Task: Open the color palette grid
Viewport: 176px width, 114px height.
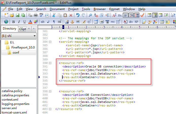Action: (x=36, y=22)
